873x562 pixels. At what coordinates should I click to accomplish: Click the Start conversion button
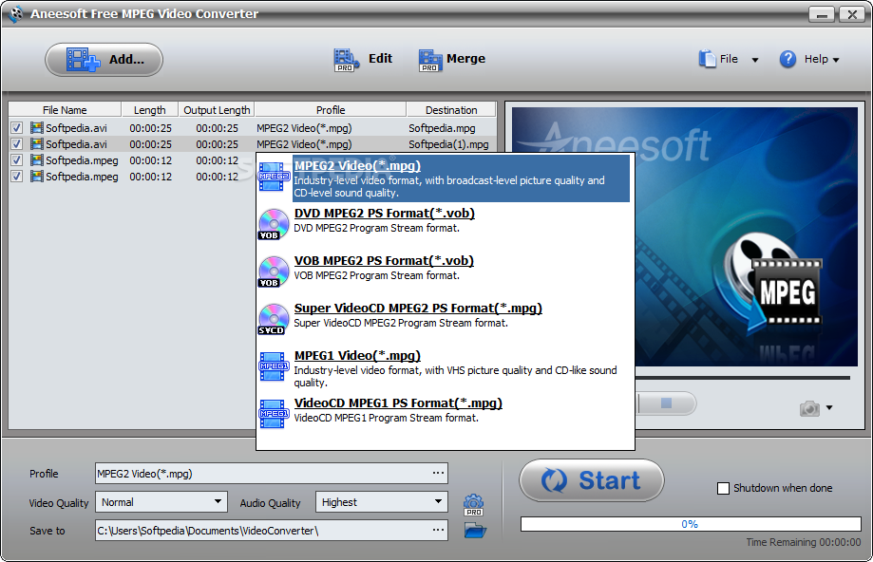[591, 480]
